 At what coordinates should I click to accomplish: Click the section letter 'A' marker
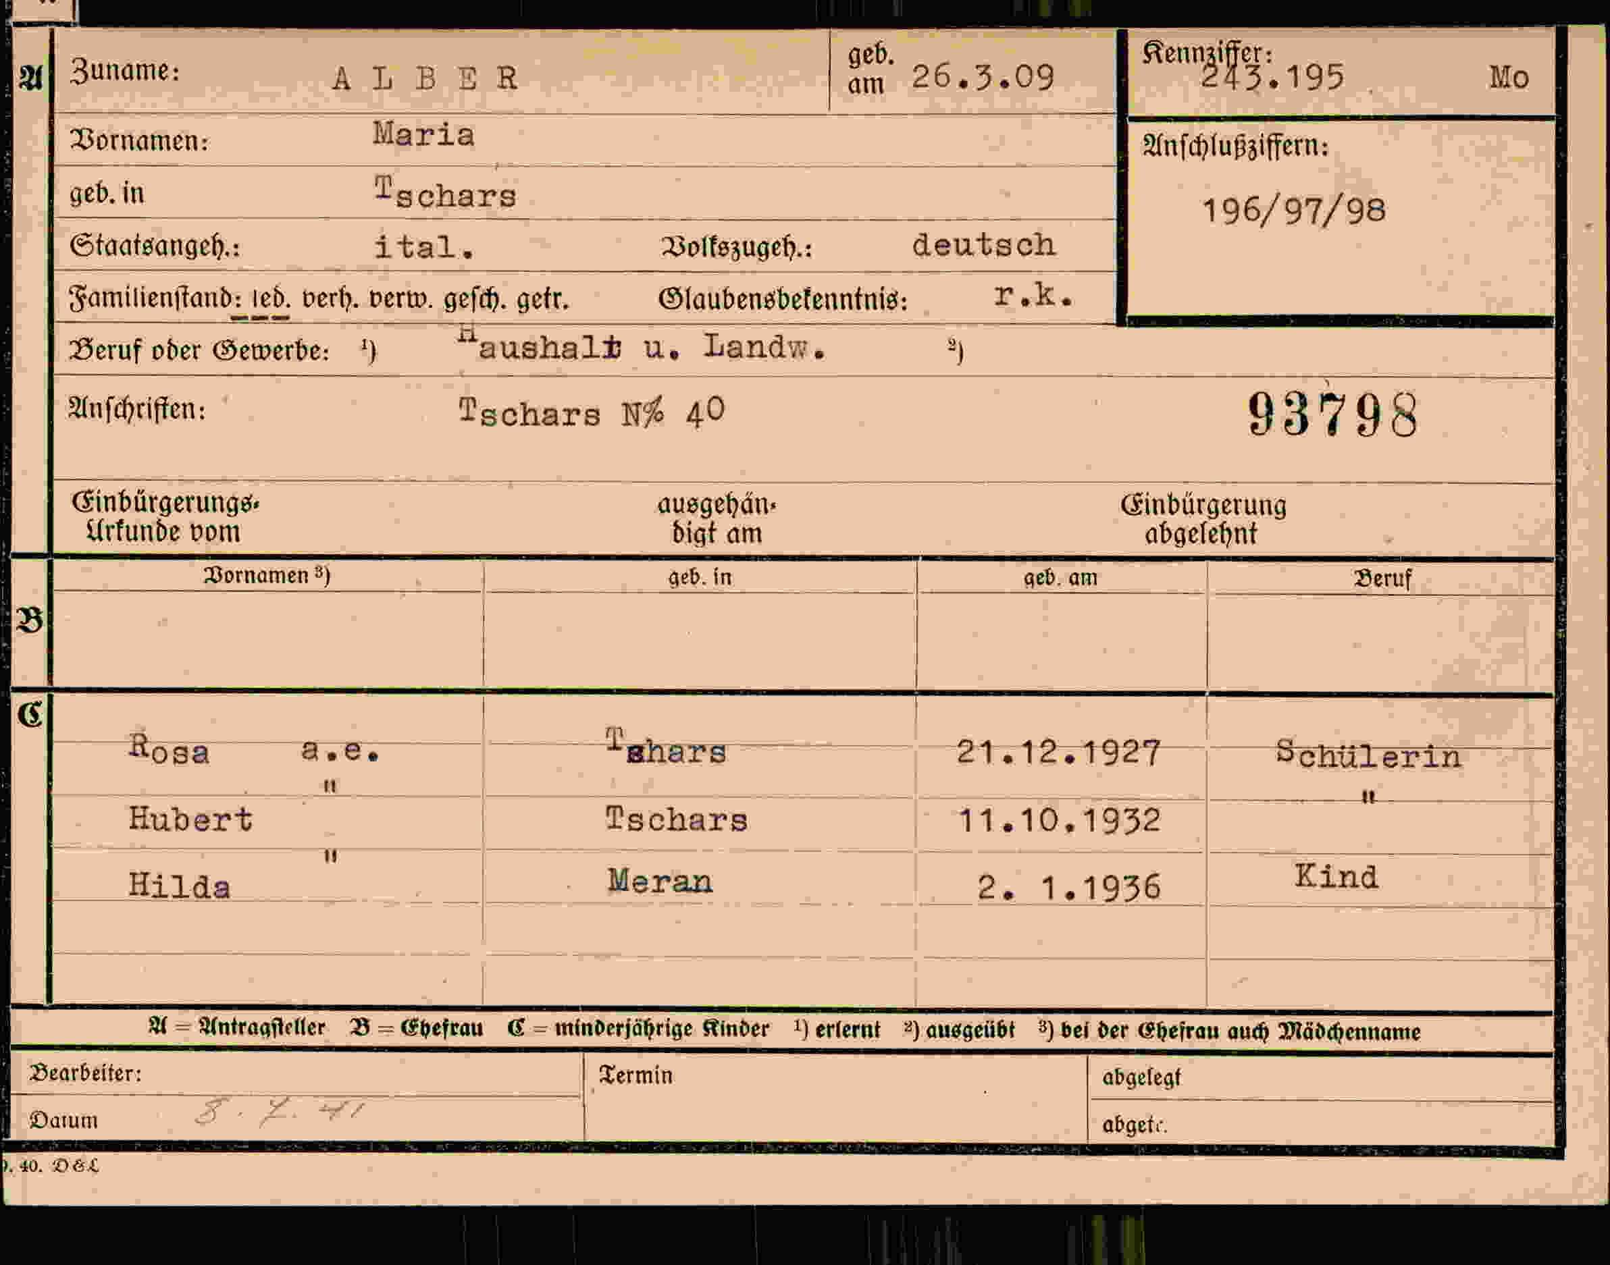pyautogui.click(x=31, y=77)
